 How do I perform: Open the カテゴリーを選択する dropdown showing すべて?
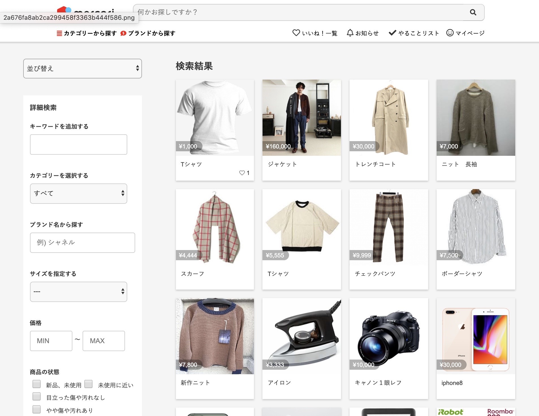point(78,193)
